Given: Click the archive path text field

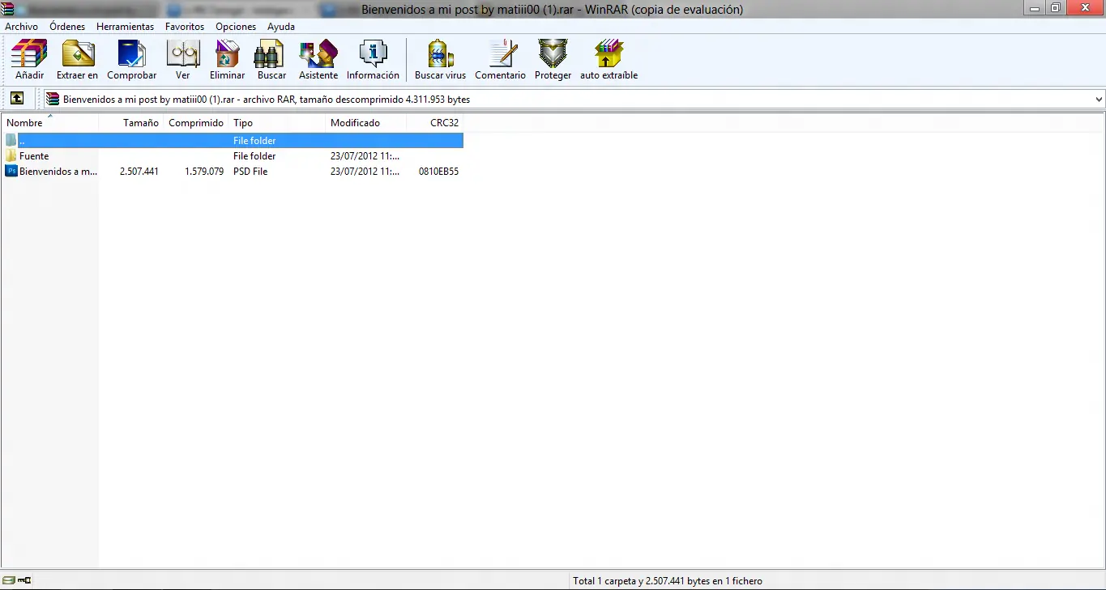Looking at the screenshot, I should click(x=574, y=100).
